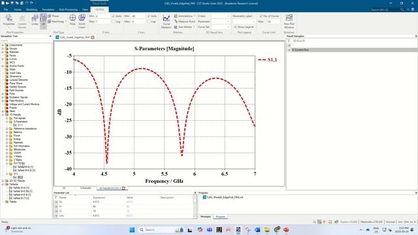418x235 pixels.
Task: Click the Curve Limit Max field
Action: pyautogui.click(x=273, y=22)
